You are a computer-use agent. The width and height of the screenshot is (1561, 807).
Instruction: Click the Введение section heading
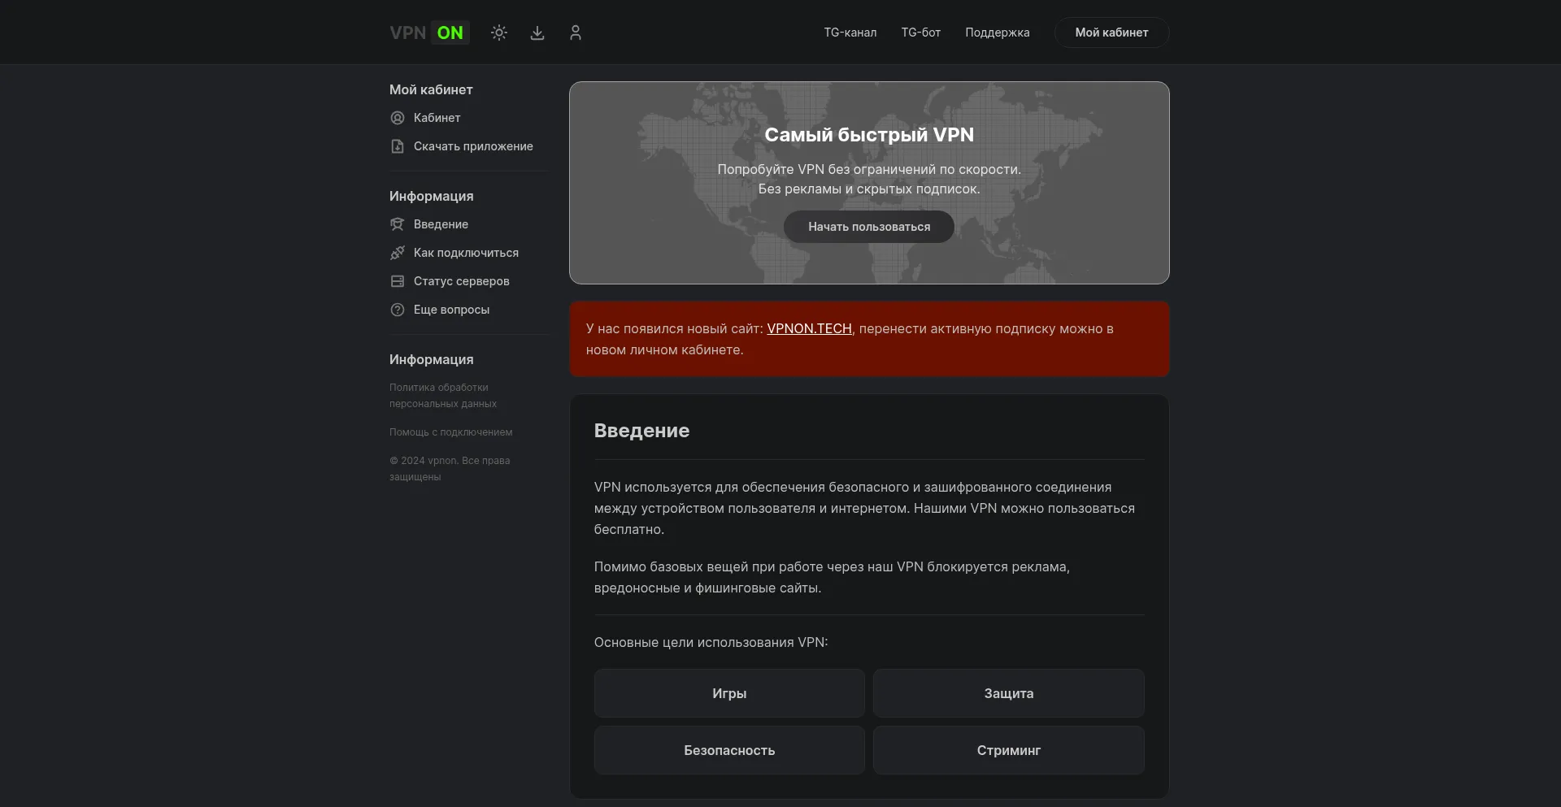pos(641,431)
